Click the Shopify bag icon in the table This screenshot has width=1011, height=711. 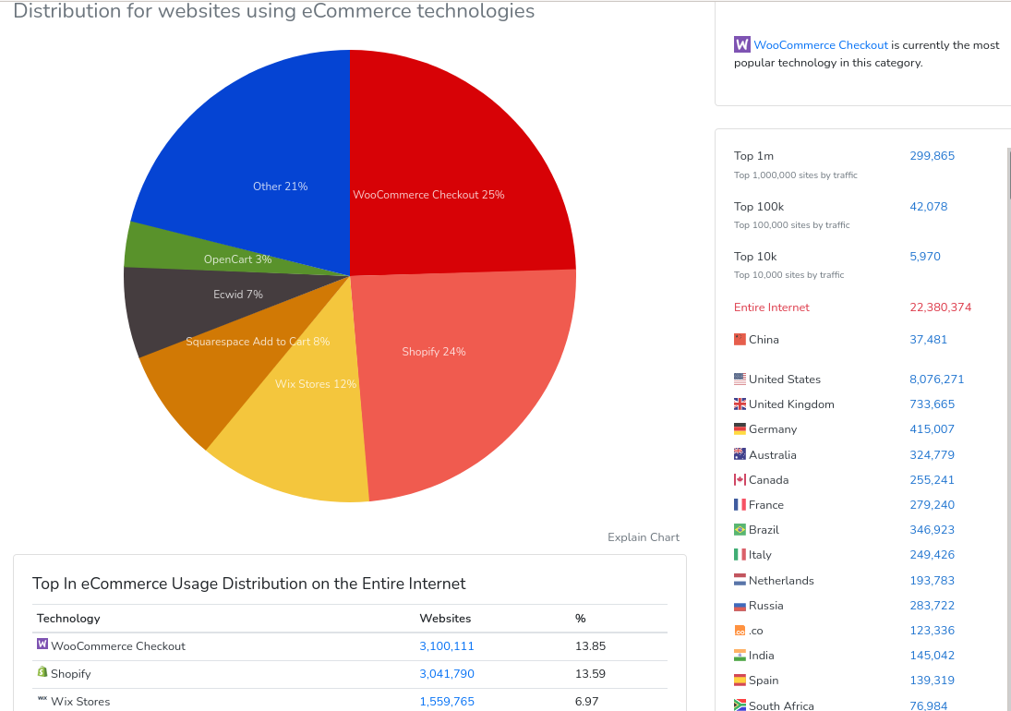point(42,672)
